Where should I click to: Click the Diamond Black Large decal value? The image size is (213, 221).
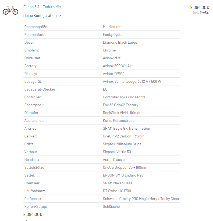(120, 42)
